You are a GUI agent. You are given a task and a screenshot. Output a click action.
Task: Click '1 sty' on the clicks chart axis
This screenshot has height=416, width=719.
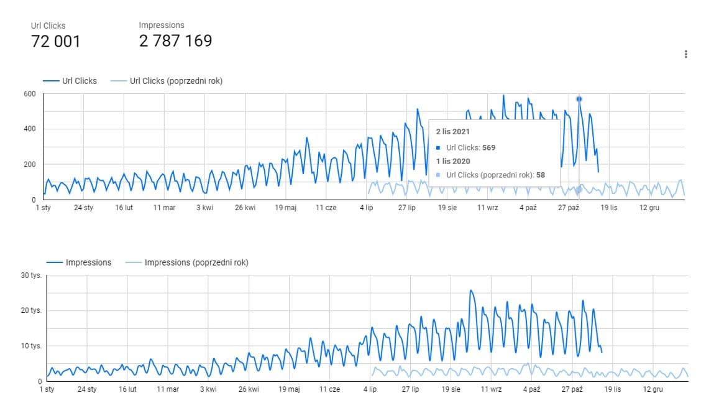click(x=44, y=208)
